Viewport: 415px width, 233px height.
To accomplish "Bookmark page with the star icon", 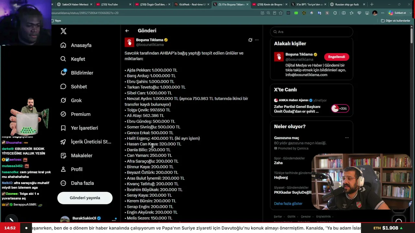I will pyautogui.click(x=281, y=13).
